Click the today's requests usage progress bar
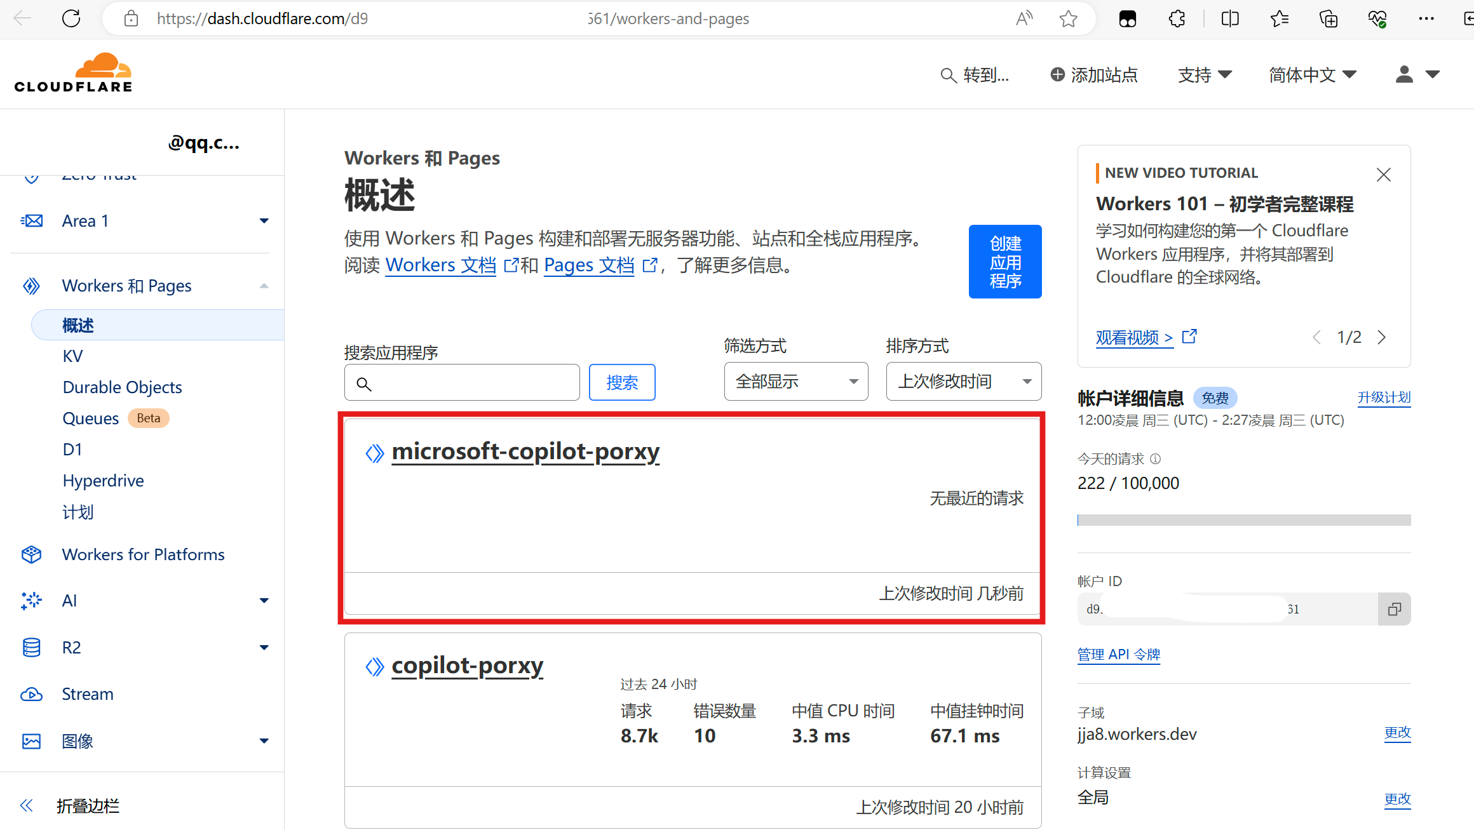 coord(1243,520)
